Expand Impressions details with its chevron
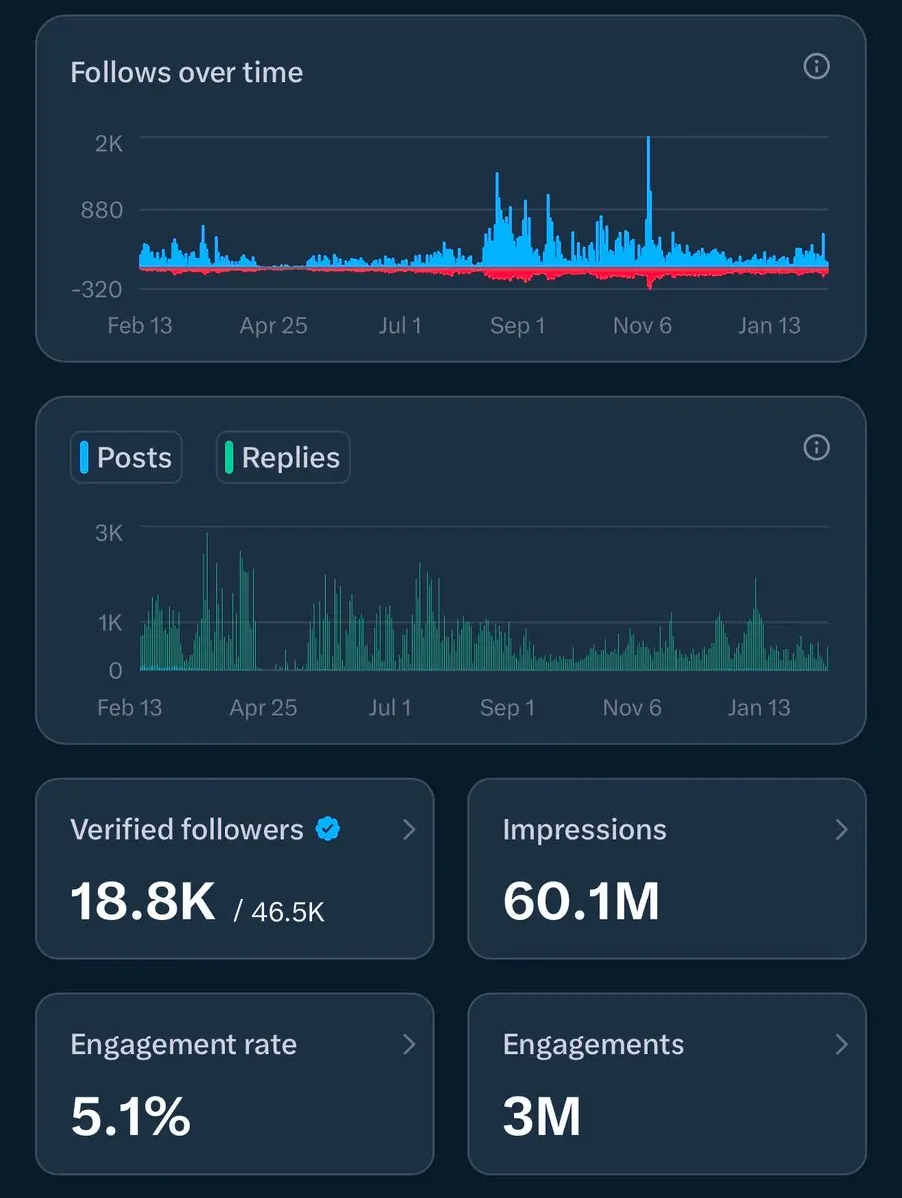Viewport: 902px width, 1198px height. click(x=841, y=829)
